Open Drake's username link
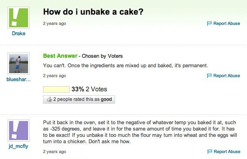The width and height of the screenshot is (247, 159). pos(18,34)
